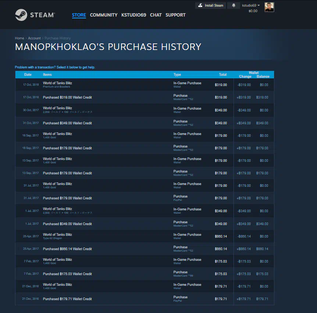Select the Purchased ฿179.71 Wallet Credit row
This screenshot has height=313, width=317.
coord(145,299)
